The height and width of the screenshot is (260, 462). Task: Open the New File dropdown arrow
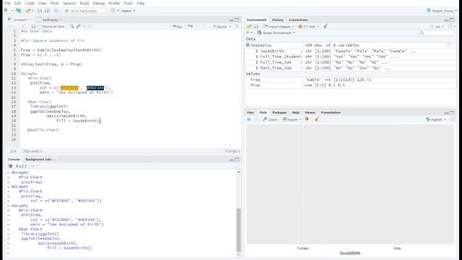12,11
